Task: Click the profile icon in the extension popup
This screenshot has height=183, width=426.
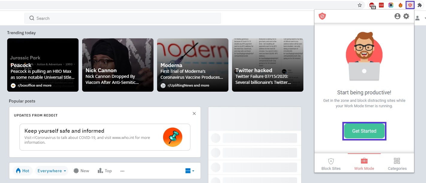Action: click(398, 16)
